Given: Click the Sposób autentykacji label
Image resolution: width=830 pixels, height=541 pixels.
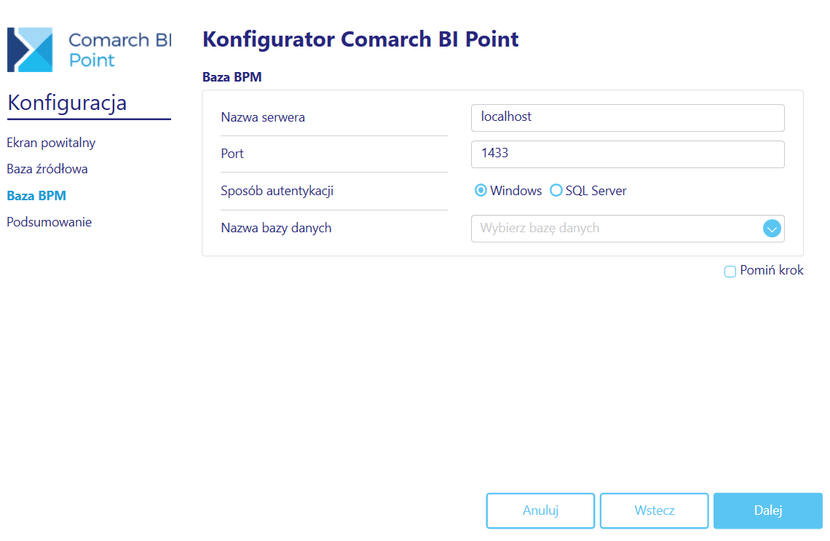Looking at the screenshot, I should pos(277,191).
